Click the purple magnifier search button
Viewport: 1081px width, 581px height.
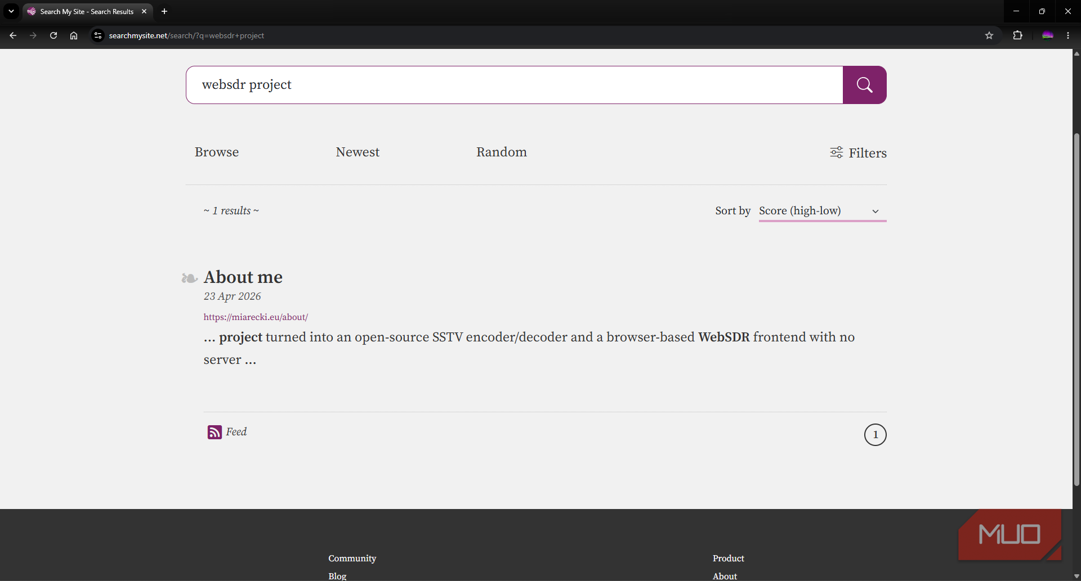[864, 85]
